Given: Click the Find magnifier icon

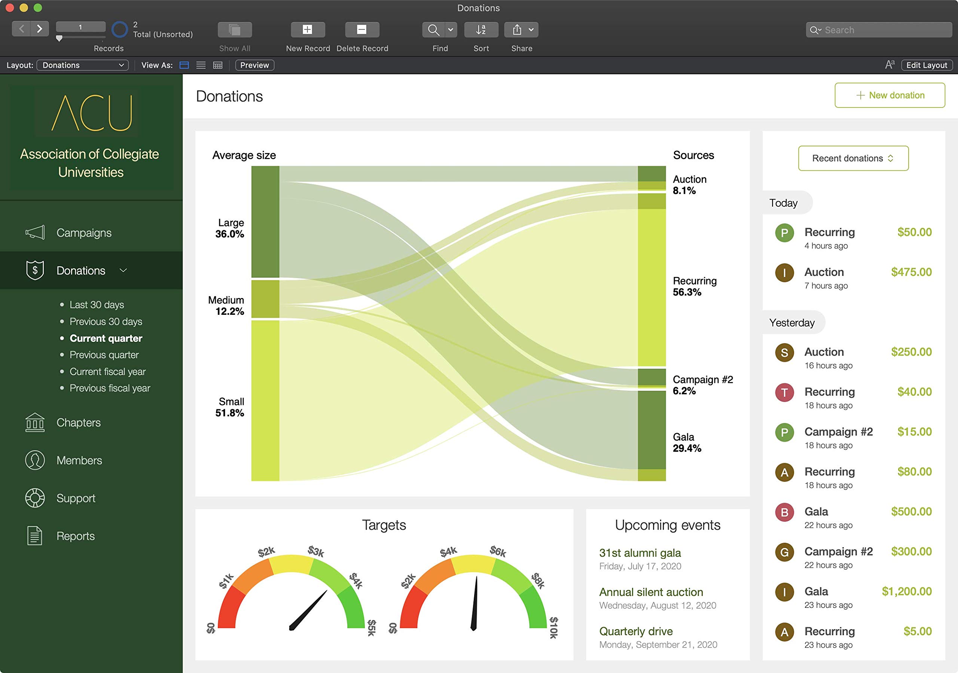Looking at the screenshot, I should pos(433,30).
